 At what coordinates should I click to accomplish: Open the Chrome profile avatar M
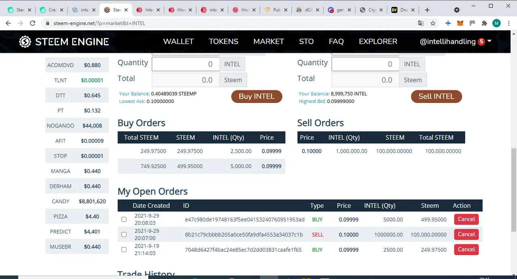[x=496, y=23]
